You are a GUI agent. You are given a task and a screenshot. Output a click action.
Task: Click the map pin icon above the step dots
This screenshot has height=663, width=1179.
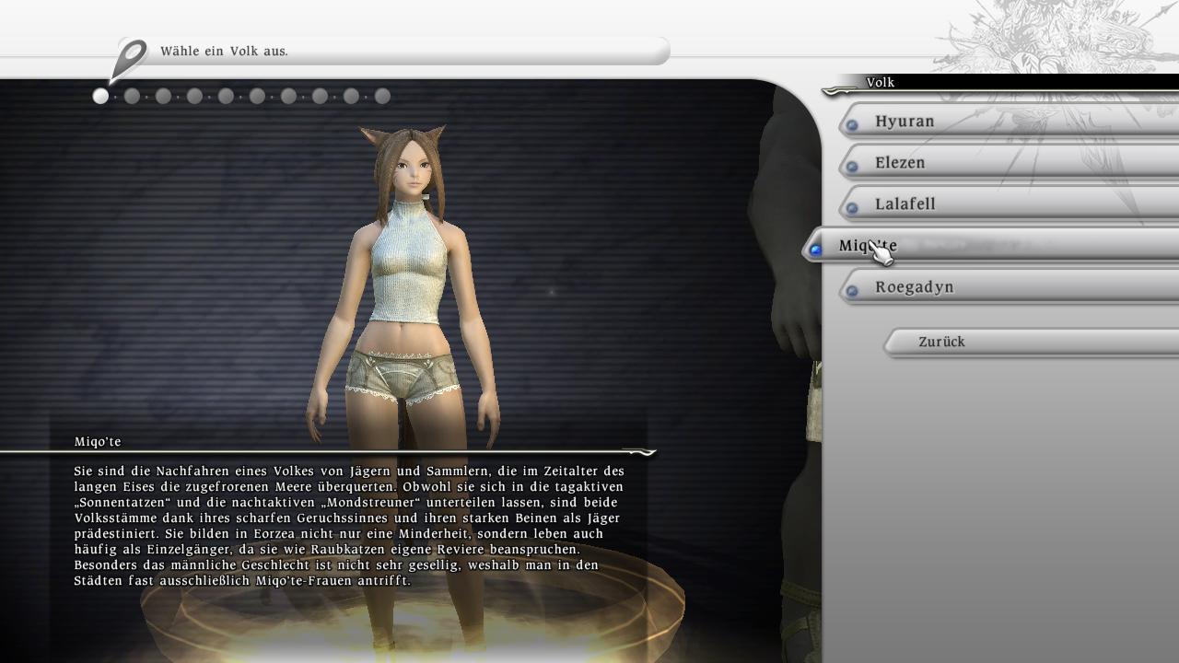click(129, 59)
